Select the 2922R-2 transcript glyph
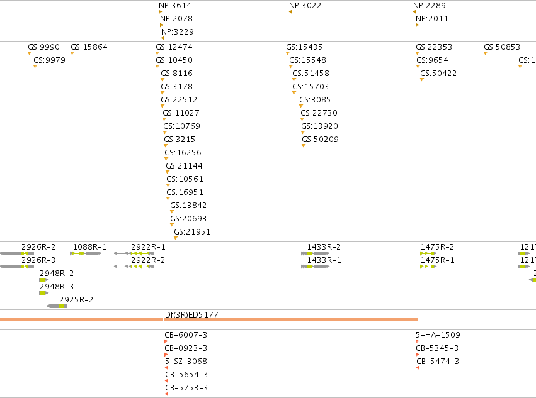 click(134, 267)
